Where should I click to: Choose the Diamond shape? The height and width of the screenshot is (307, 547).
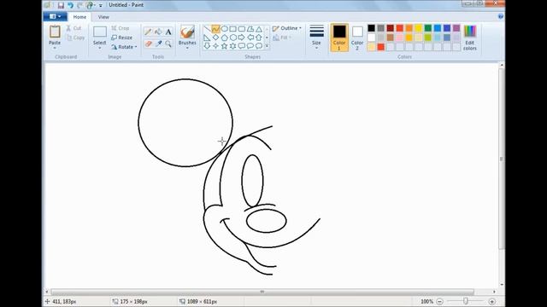click(216, 38)
